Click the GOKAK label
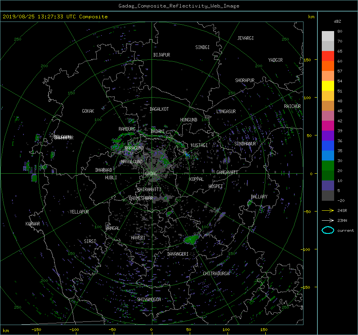Viewport: 358px width, 335px height. [x=88, y=111]
